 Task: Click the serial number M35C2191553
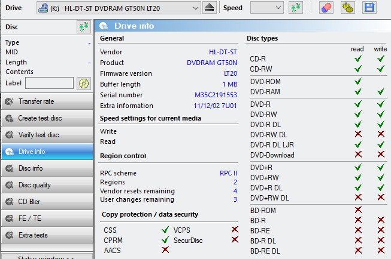point(216,95)
